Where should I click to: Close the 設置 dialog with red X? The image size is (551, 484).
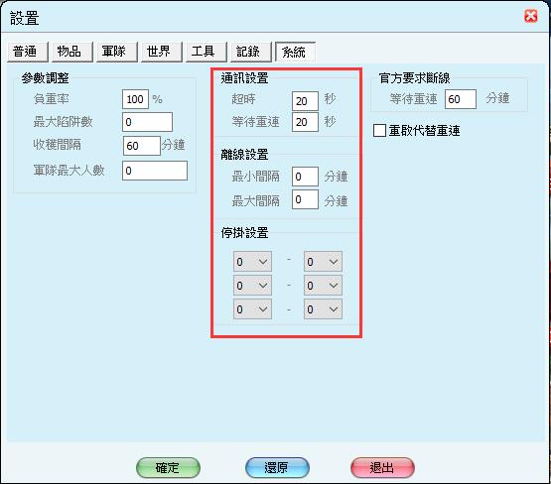(x=530, y=16)
